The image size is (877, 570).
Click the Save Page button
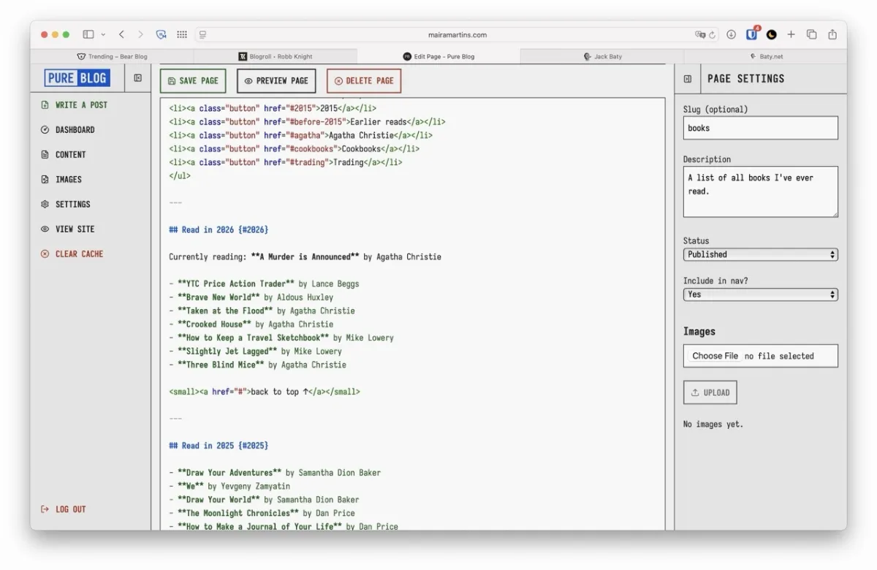pyautogui.click(x=193, y=81)
